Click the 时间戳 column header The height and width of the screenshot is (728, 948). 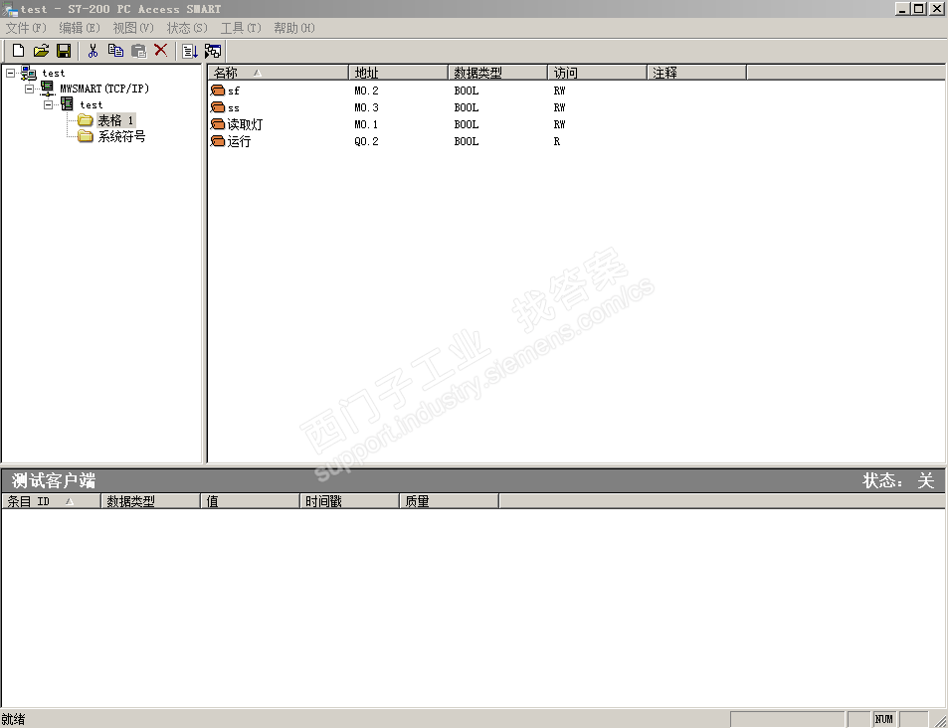[349, 501]
